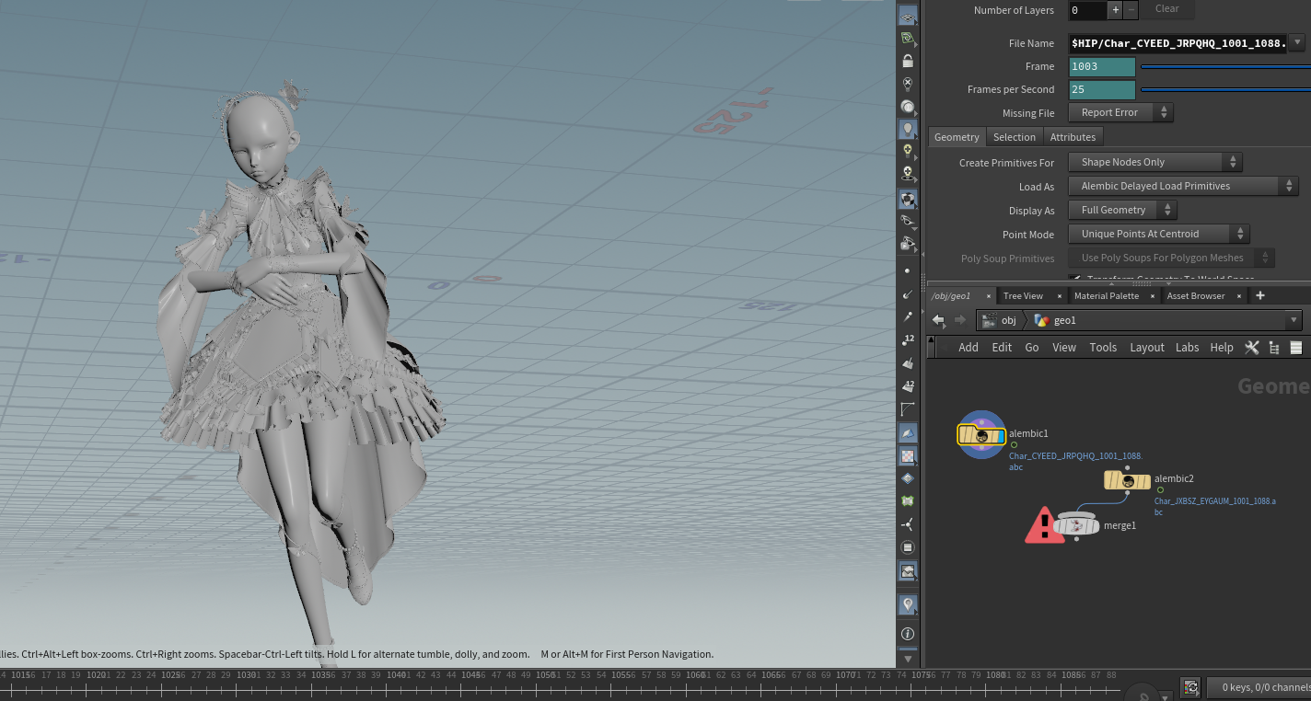Click the plus button beside Number of Layers

click(1115, 10)
